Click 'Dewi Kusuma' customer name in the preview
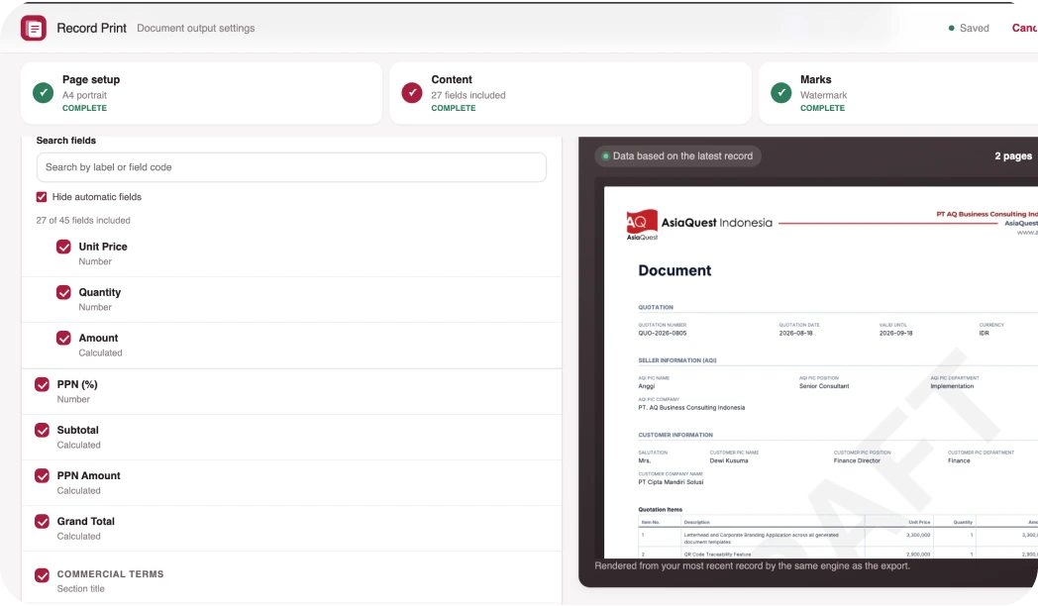1038x606 pixels. pos(729,461)
